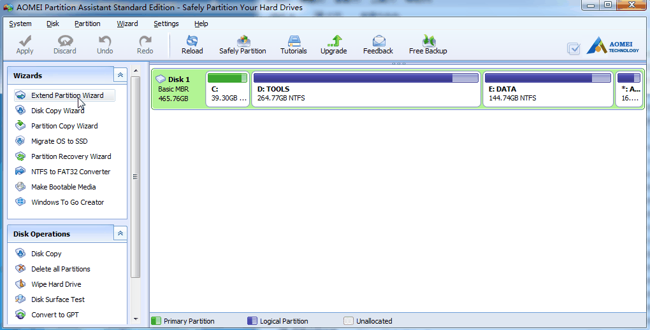Image resolution: width=650 pixels, height=330 pixels.
Task: Open the Wizard menu
Action: (x=127, y=24)
